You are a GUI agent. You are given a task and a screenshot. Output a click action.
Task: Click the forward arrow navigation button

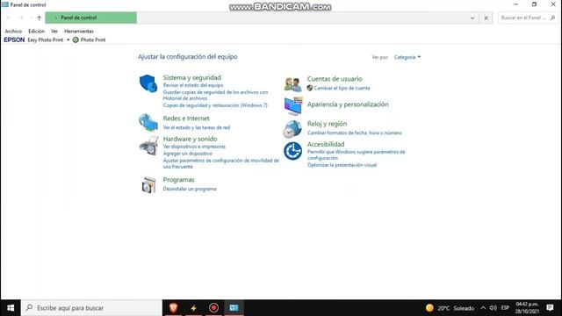point(21,18)
